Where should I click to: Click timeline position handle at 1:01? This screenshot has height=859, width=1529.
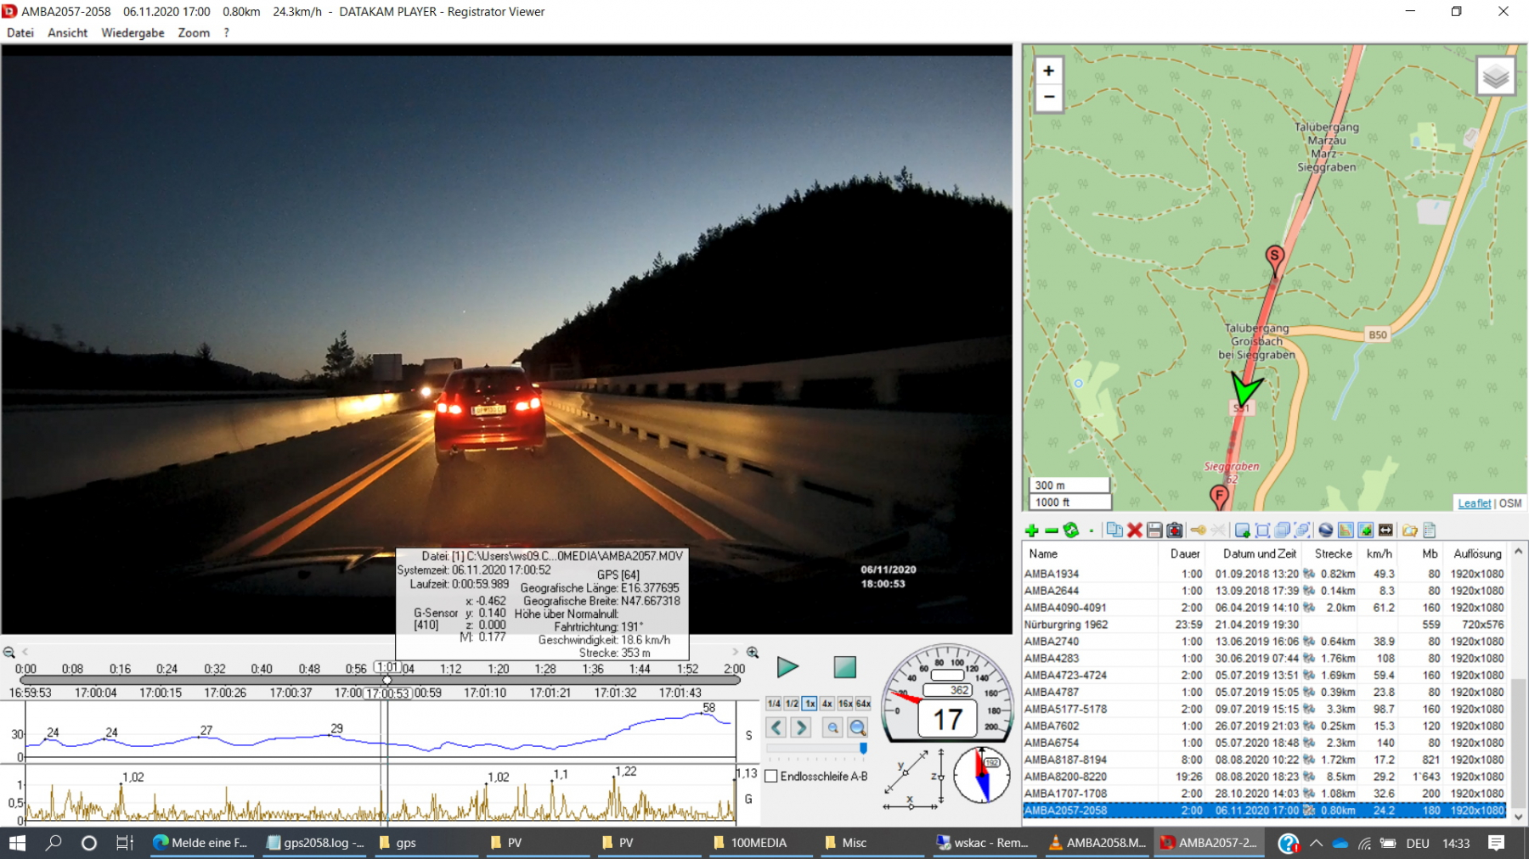click(x=387, y=680)
